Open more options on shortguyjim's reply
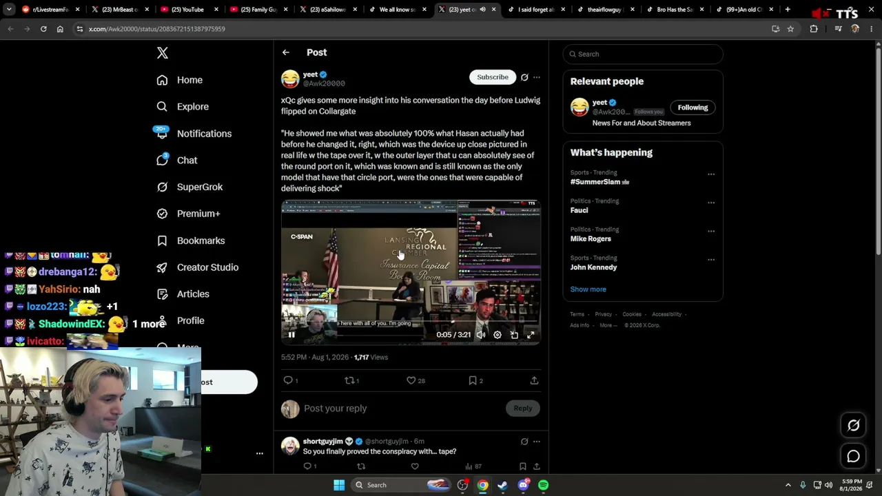This screenshot has height=496, width=882. [537, 442]
